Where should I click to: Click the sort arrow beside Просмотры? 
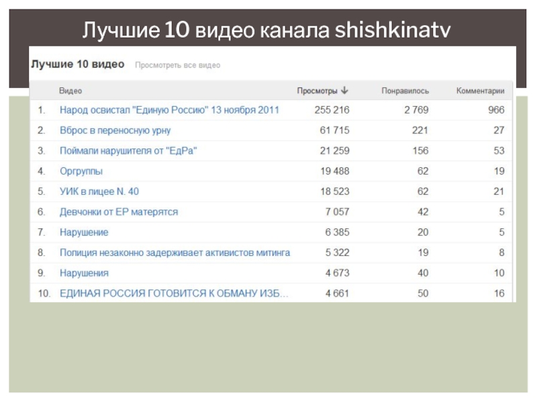coord(344,91)
